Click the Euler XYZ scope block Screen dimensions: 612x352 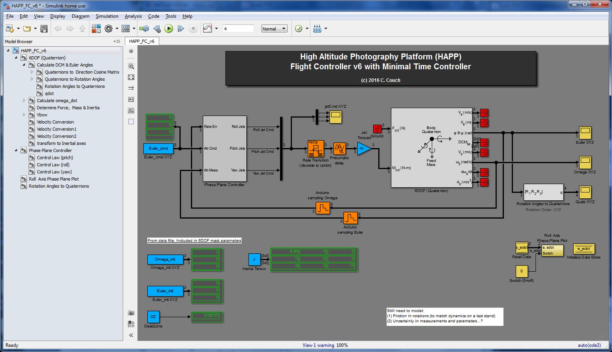coord(585,133)
